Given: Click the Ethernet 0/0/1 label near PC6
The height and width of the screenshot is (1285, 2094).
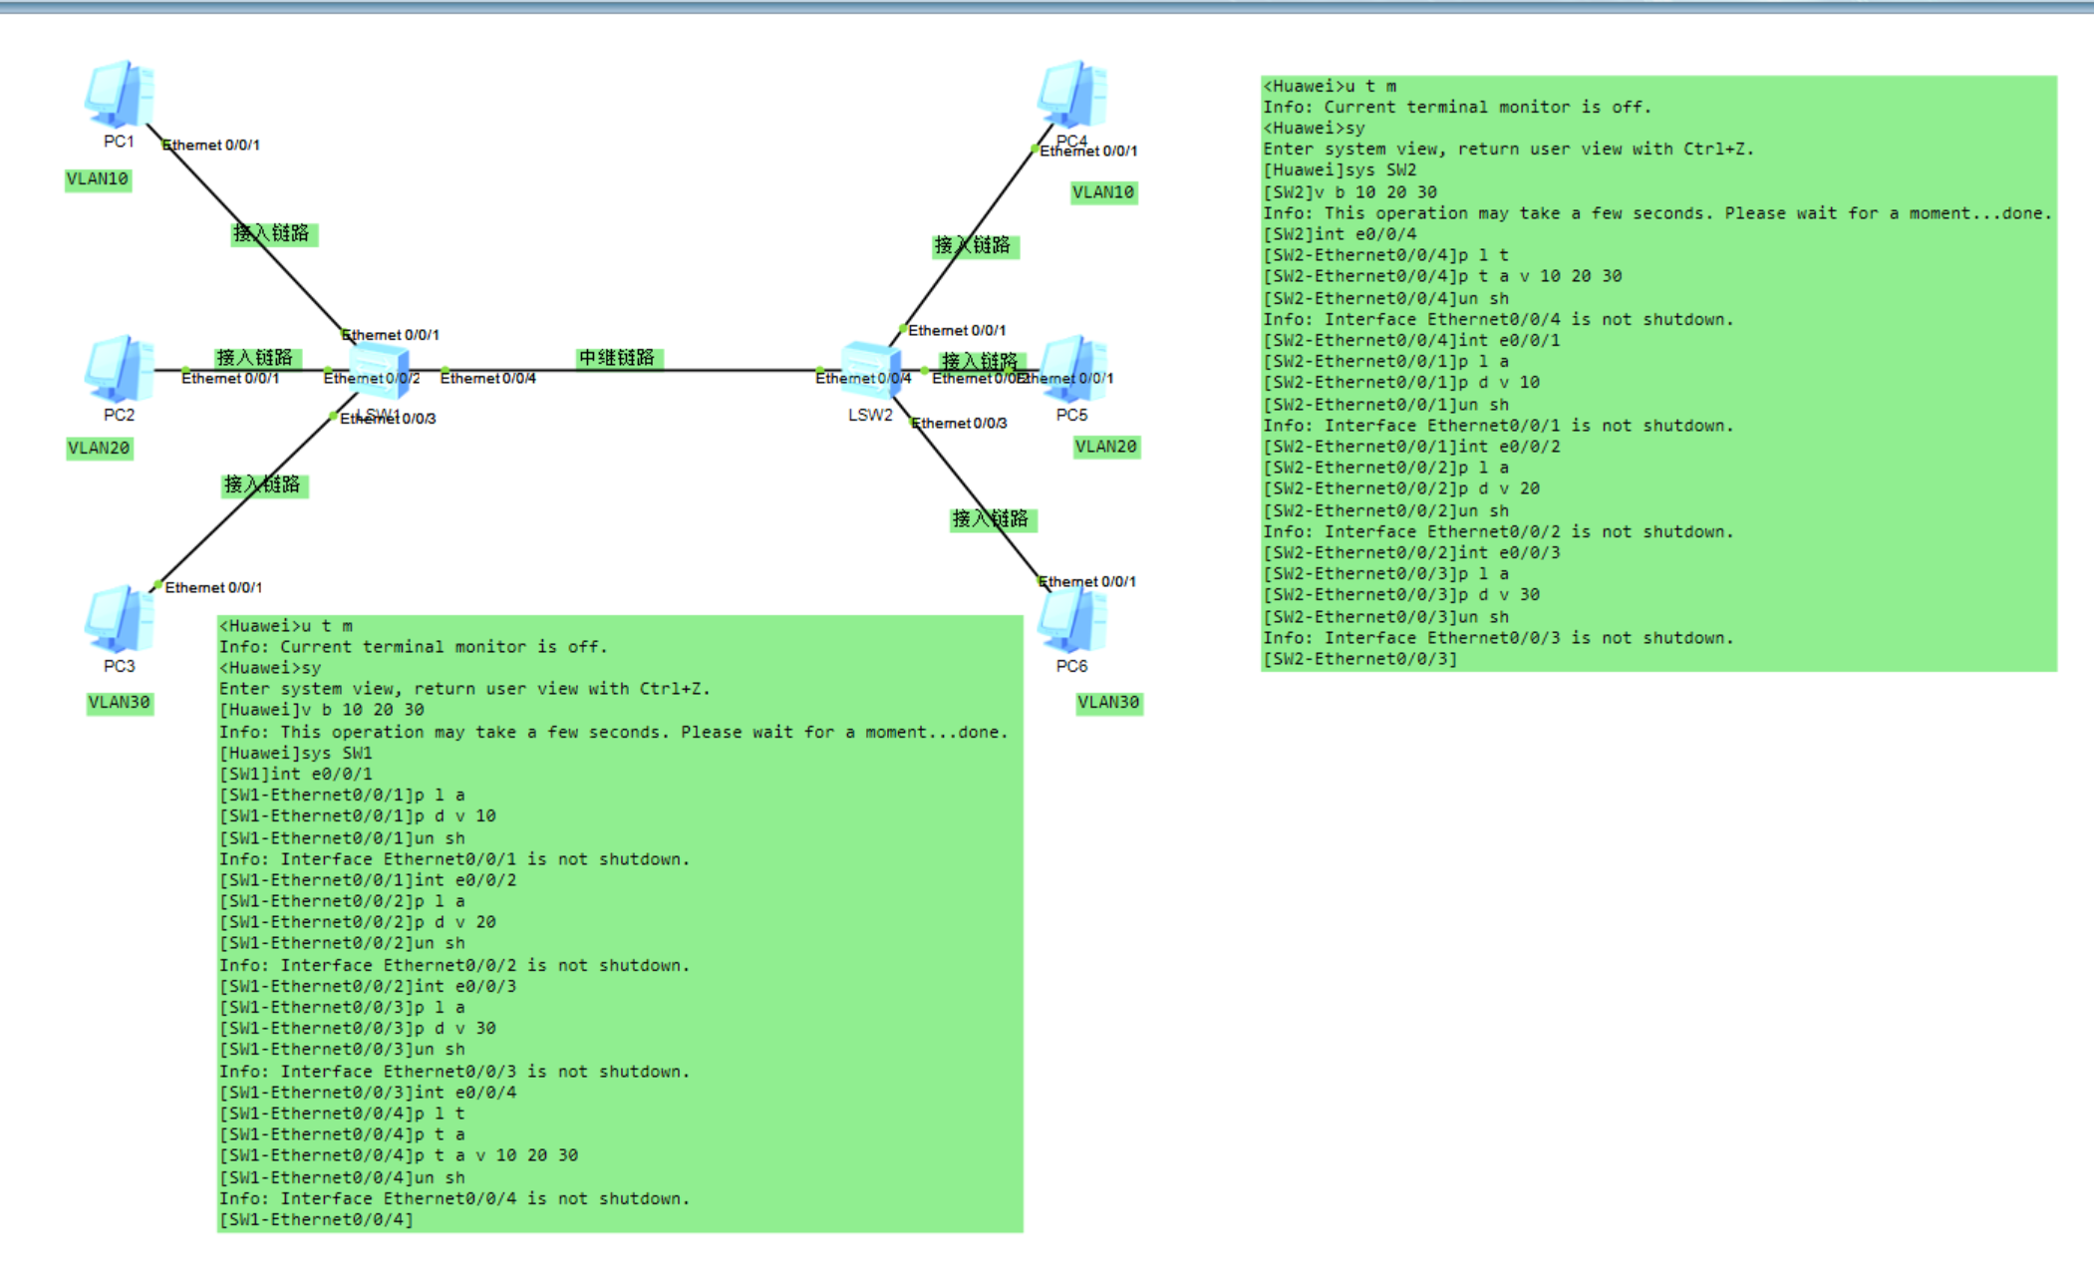Looking at the screenshot, I should 1087,582.
